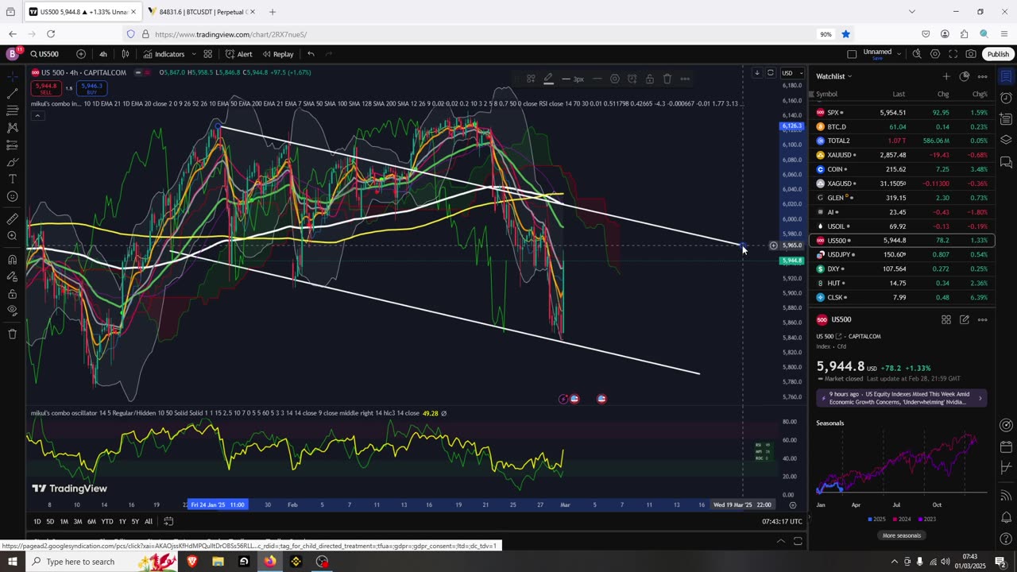Open the candlestick chart style selector

(126, 54)
